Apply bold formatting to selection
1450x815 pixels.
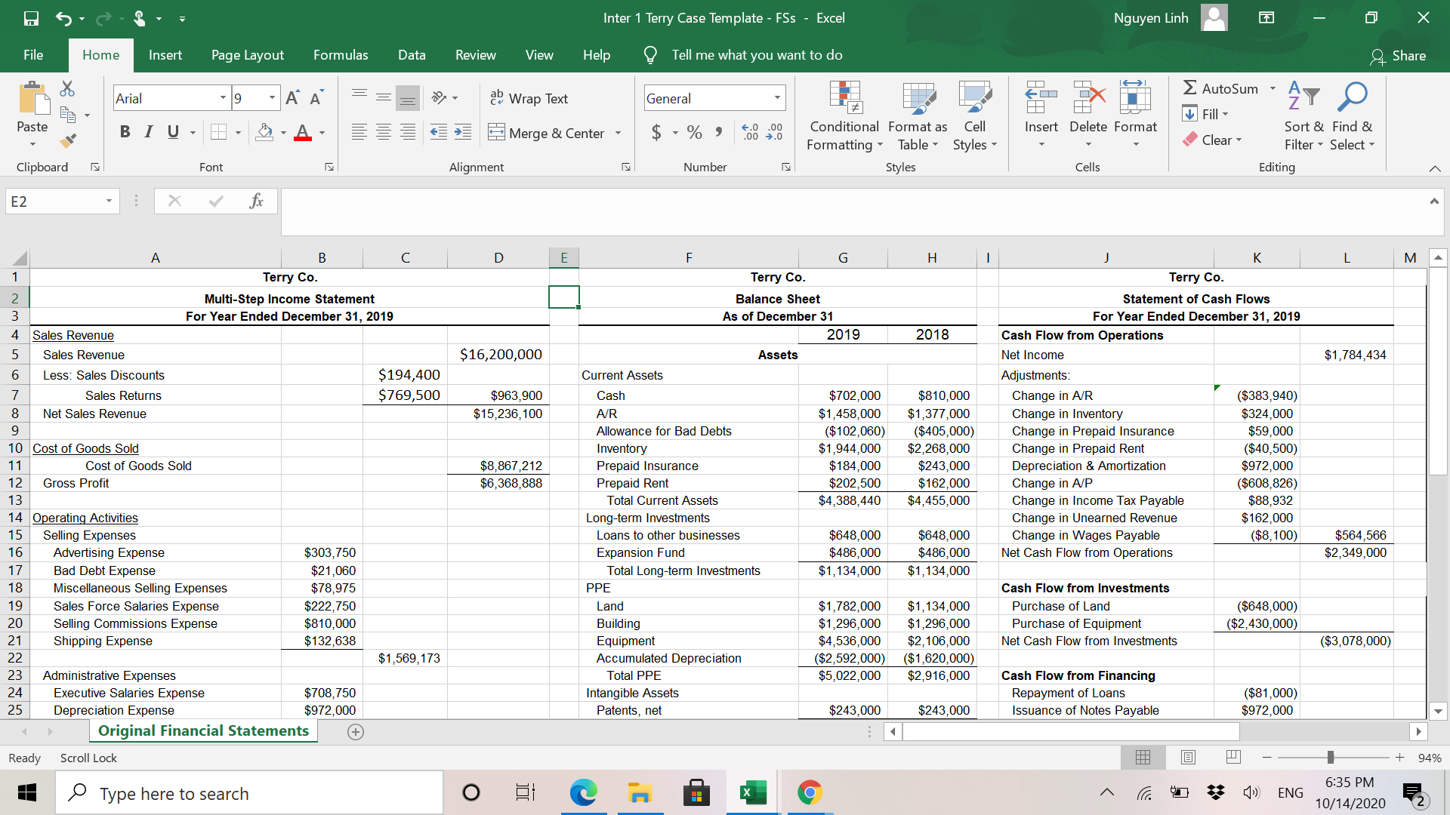pos(125,131)
